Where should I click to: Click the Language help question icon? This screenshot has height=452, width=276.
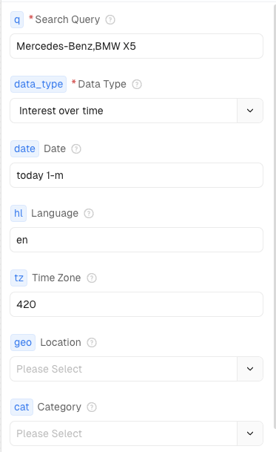(89, 213)
